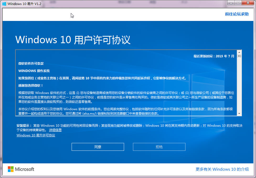Open the Windows 10 易升许可协议 link
The image size is (256, 178).
[36, 135]
